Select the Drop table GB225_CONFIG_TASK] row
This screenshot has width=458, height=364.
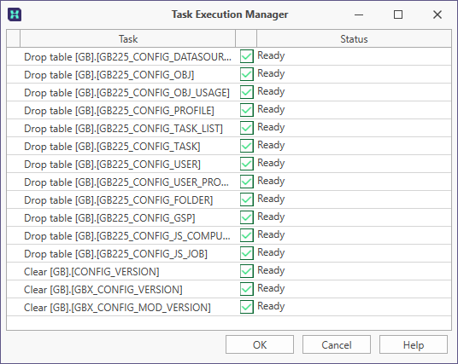click(229, 146)
